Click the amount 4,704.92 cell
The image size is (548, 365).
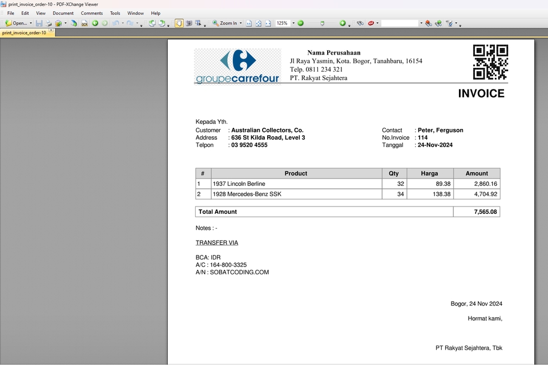[477, 194]
